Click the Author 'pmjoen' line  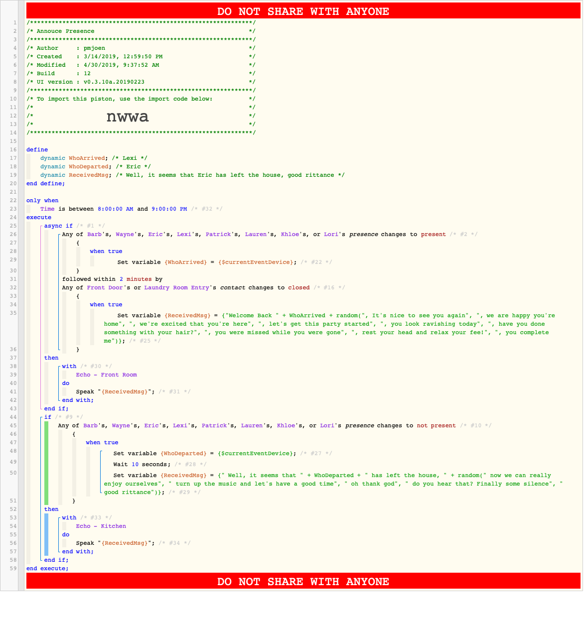141,48
